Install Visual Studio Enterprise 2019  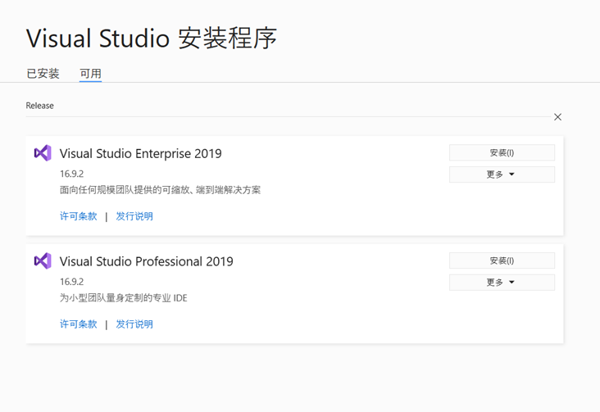[502, 153]
